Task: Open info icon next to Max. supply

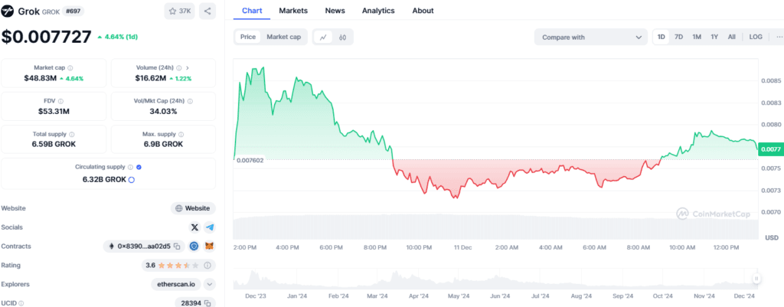Action: (x=181, y=135)
